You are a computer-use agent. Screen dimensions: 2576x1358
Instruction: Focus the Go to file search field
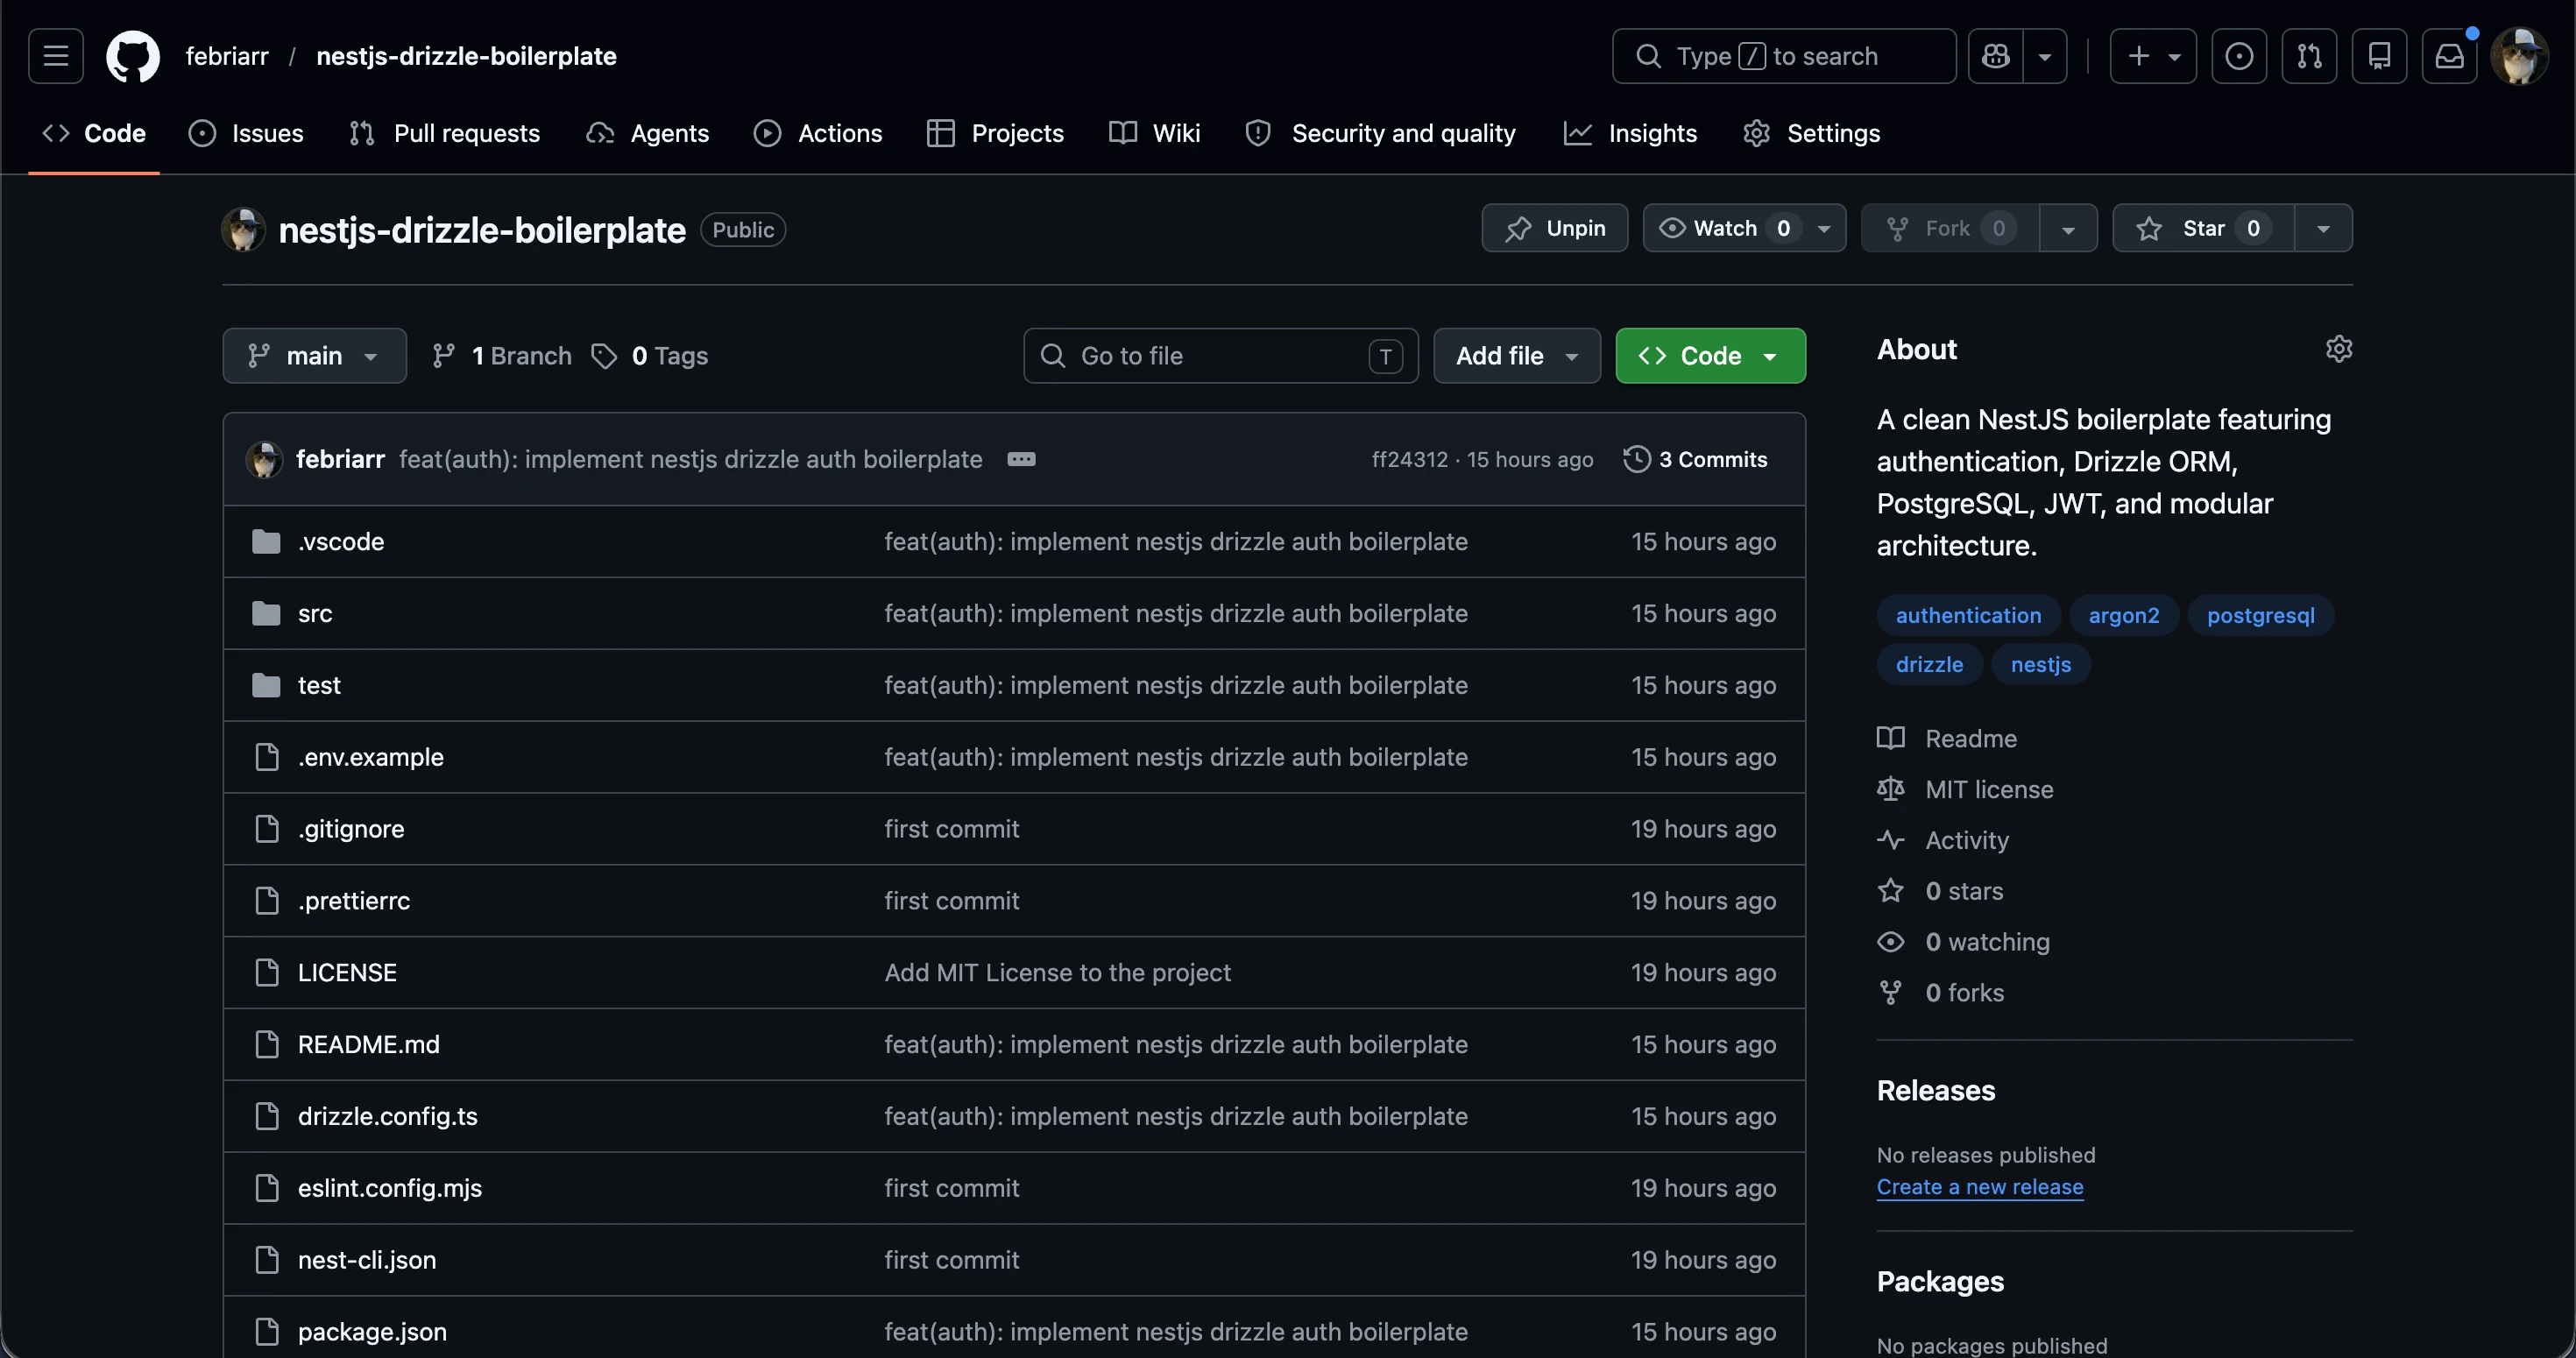[1220, 356]
